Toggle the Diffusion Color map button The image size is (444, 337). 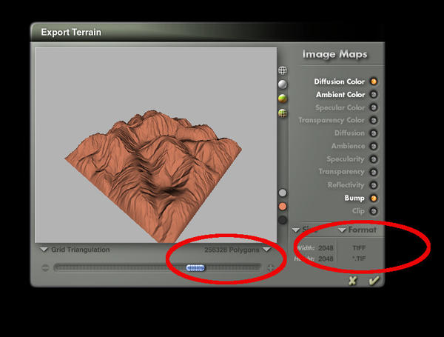(374, 81)
